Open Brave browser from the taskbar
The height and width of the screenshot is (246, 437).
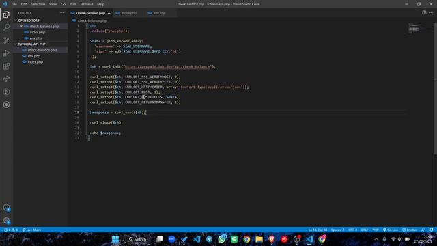click(272, 239)
